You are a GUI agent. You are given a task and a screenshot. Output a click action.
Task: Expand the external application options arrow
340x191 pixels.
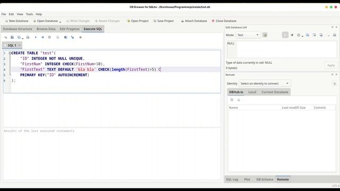[x=302, y=36]
